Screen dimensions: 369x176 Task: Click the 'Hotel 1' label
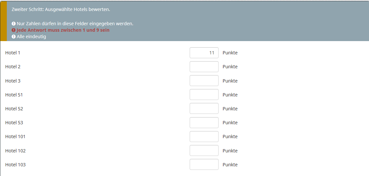coord(13,53)
